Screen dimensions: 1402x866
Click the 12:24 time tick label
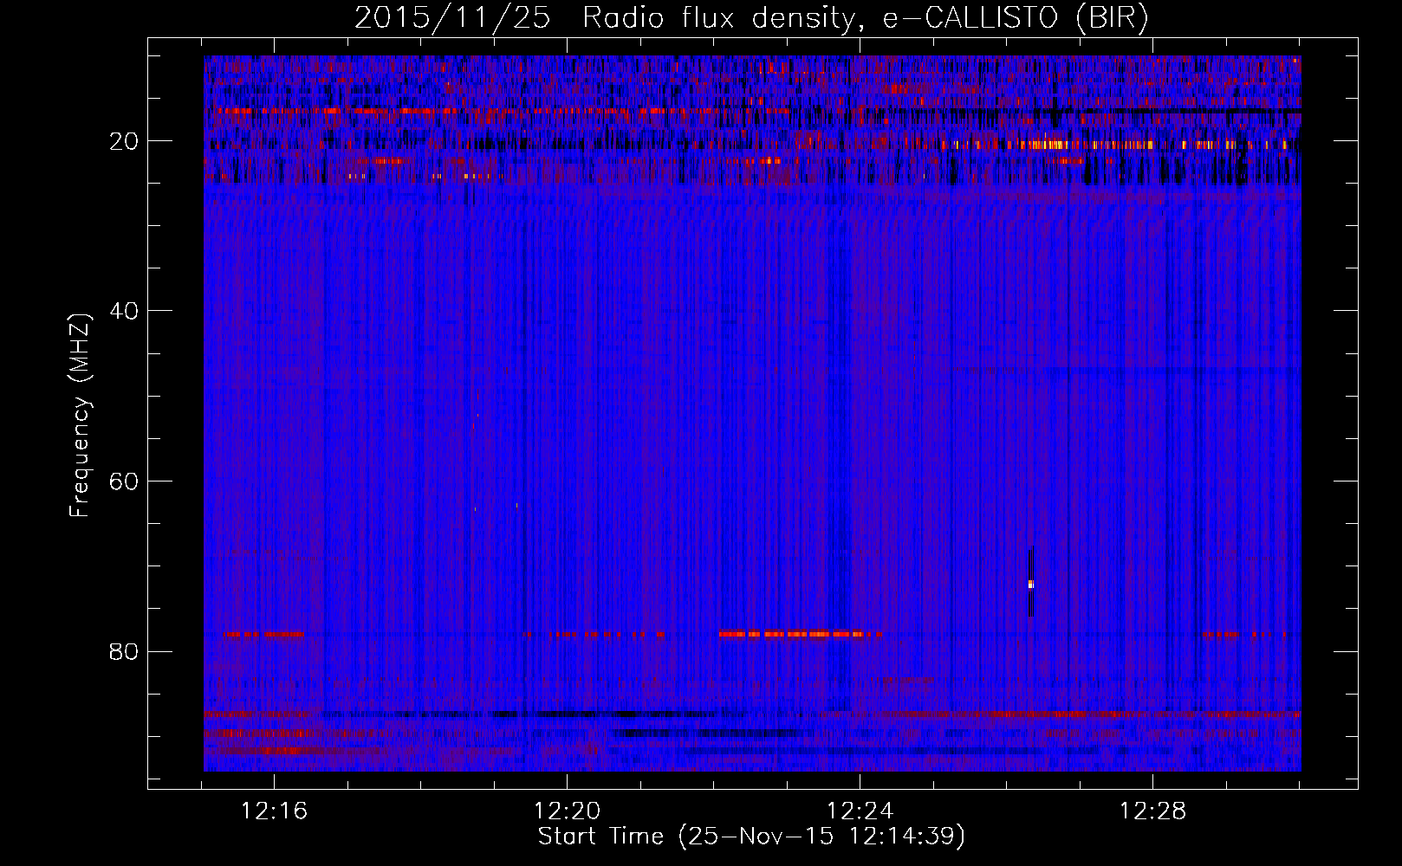click(x=860, y=811)
